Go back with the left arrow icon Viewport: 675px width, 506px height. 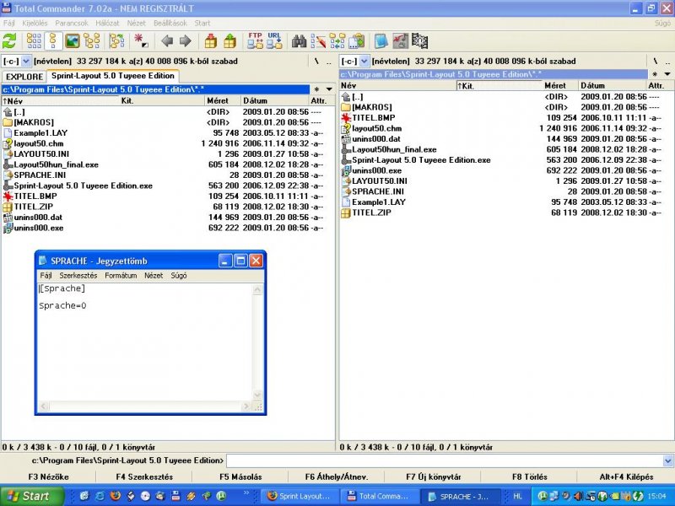[166, 41]
